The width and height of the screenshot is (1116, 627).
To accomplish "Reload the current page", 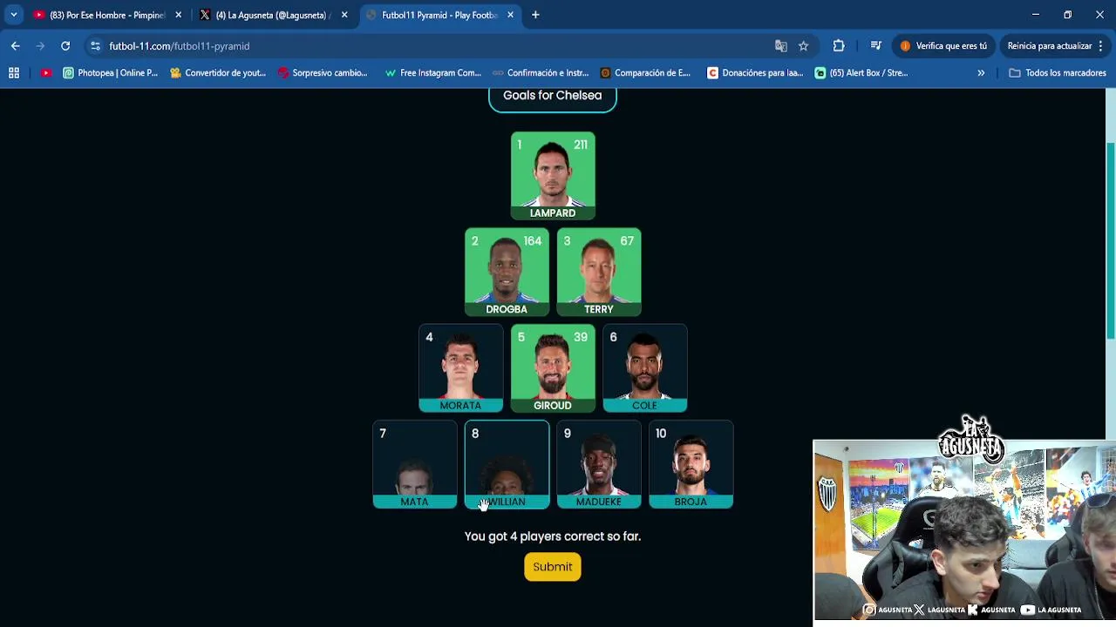I will point(65,46).
